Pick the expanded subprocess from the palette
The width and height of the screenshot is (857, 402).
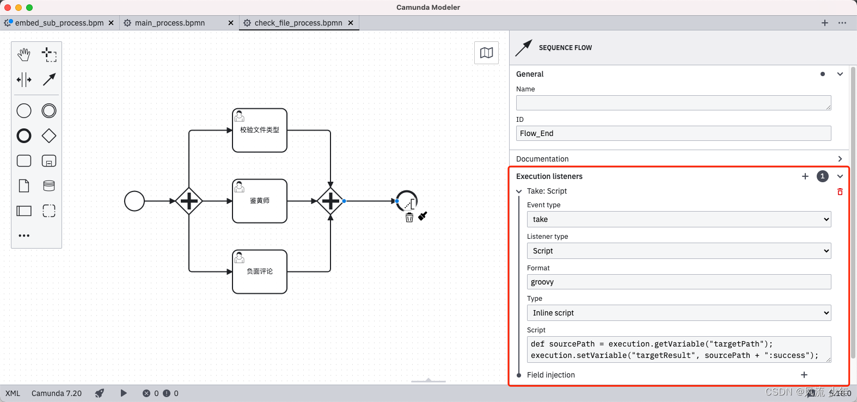(49, 161)
